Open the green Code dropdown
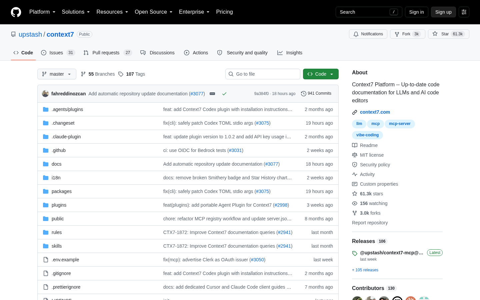 point(321,74)
